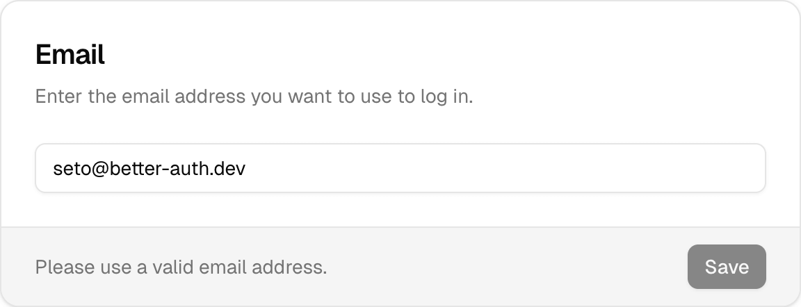Click the 'Please use a valid email address' message
This screenshot has width=801, height=307.
coord(181,267)
